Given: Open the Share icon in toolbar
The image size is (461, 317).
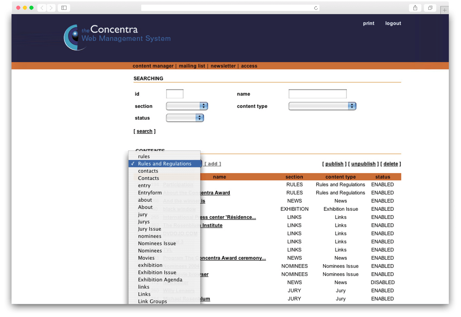Looking at the screenshot, I should point(415,8).
